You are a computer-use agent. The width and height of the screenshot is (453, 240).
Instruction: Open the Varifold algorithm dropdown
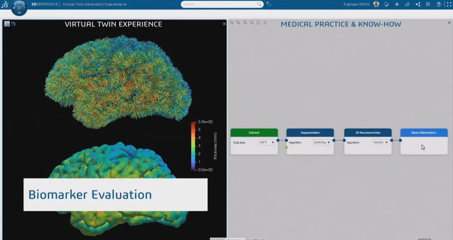tap(380, 142)
